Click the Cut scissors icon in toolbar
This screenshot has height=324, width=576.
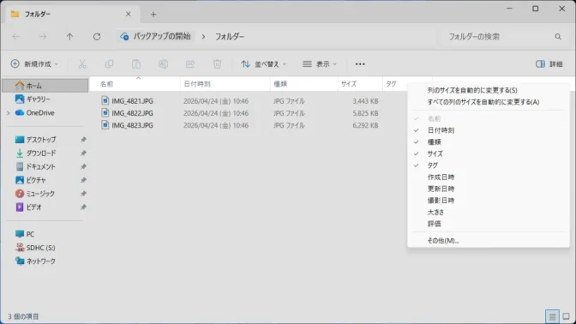[x=82, y=64]
